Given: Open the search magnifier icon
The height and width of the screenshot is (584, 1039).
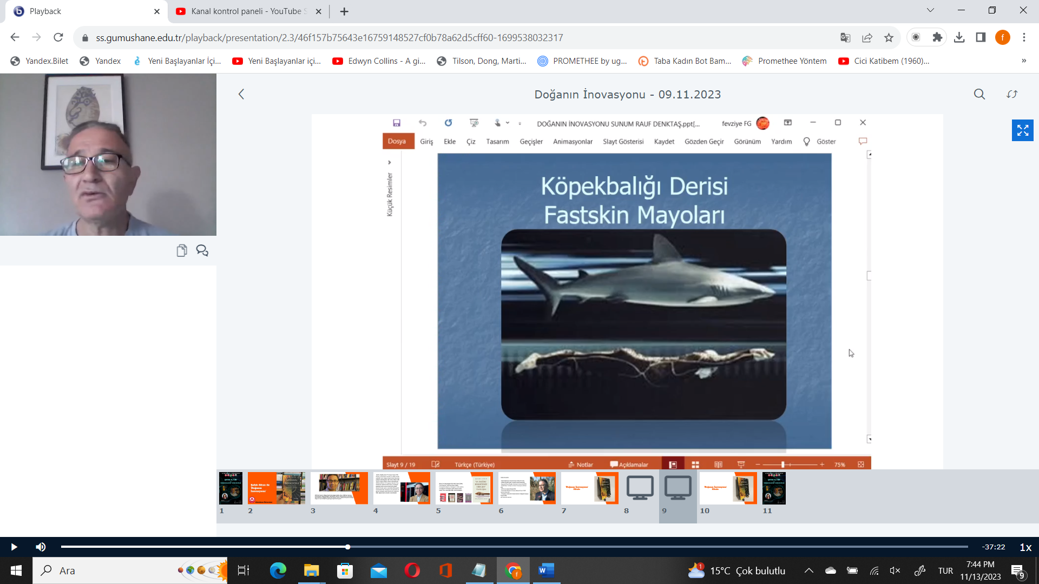Looking at the screenshot, I should pos(979,94).
